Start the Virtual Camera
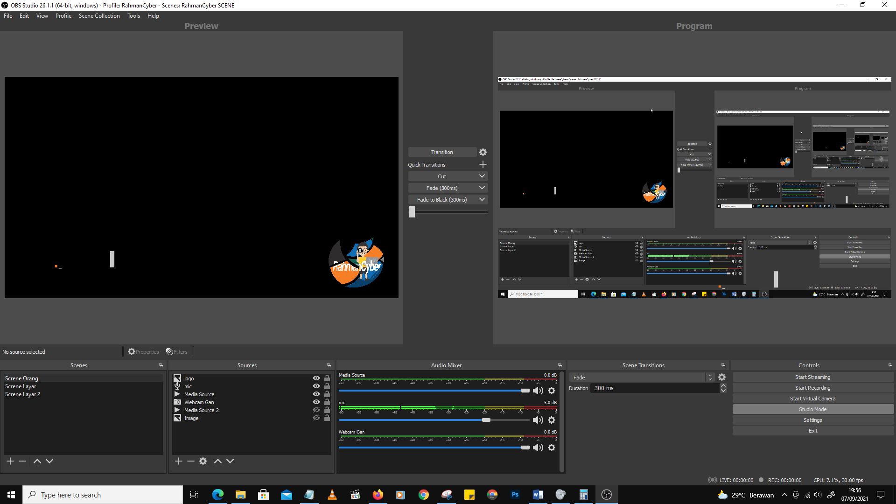The image size is (896, 504). click(x=812, y=398)
